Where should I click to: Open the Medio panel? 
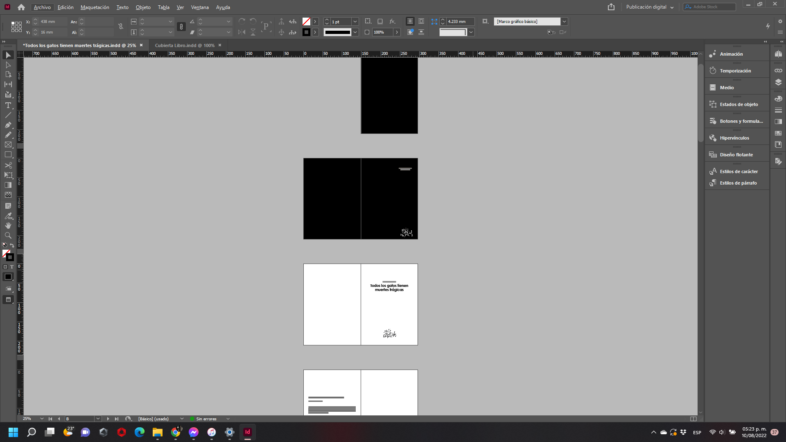[x=727, y=88]
